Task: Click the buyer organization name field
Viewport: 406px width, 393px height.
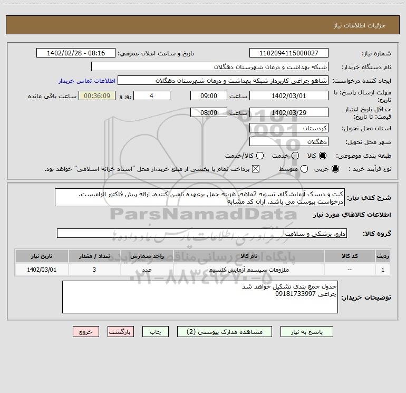Action: point(210,66)
